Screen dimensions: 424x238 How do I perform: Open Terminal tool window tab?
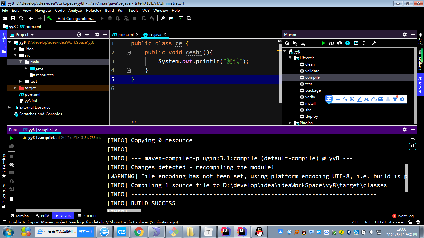click(20, 216)
